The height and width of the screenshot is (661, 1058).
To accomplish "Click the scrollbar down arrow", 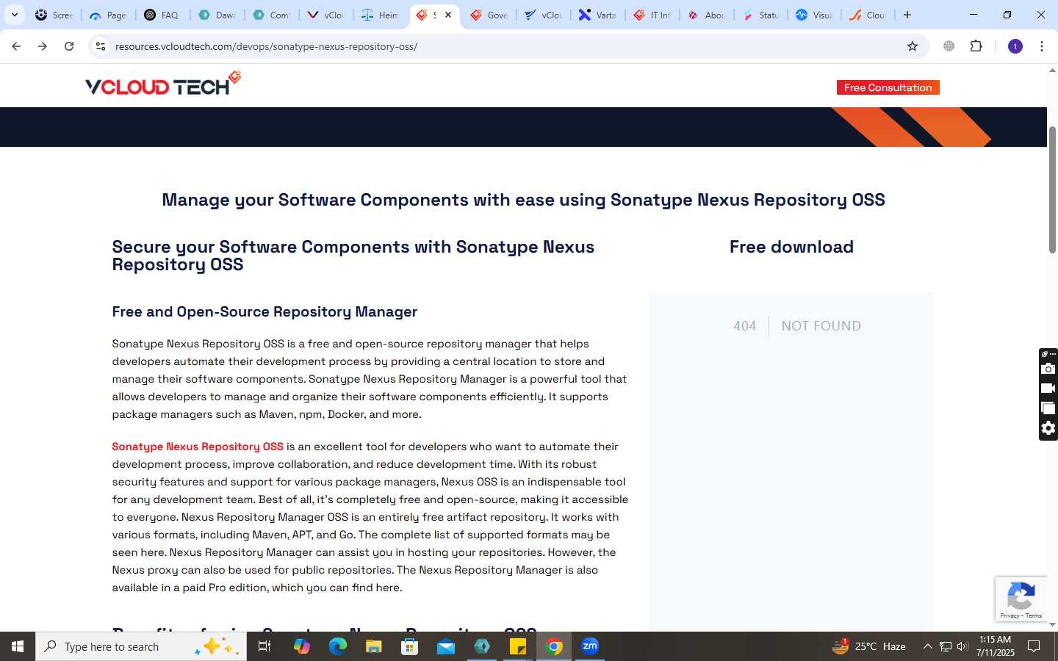I will point(1052,624).
